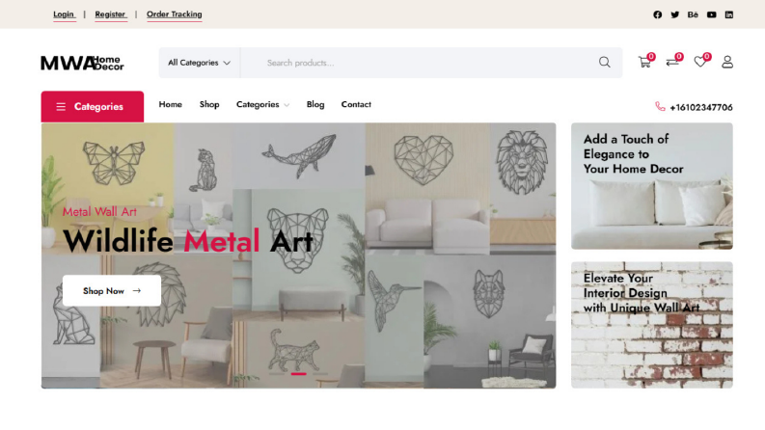Visit the Facebook social icon
Viewport: 765px width, 430px height.
(658, 14)
